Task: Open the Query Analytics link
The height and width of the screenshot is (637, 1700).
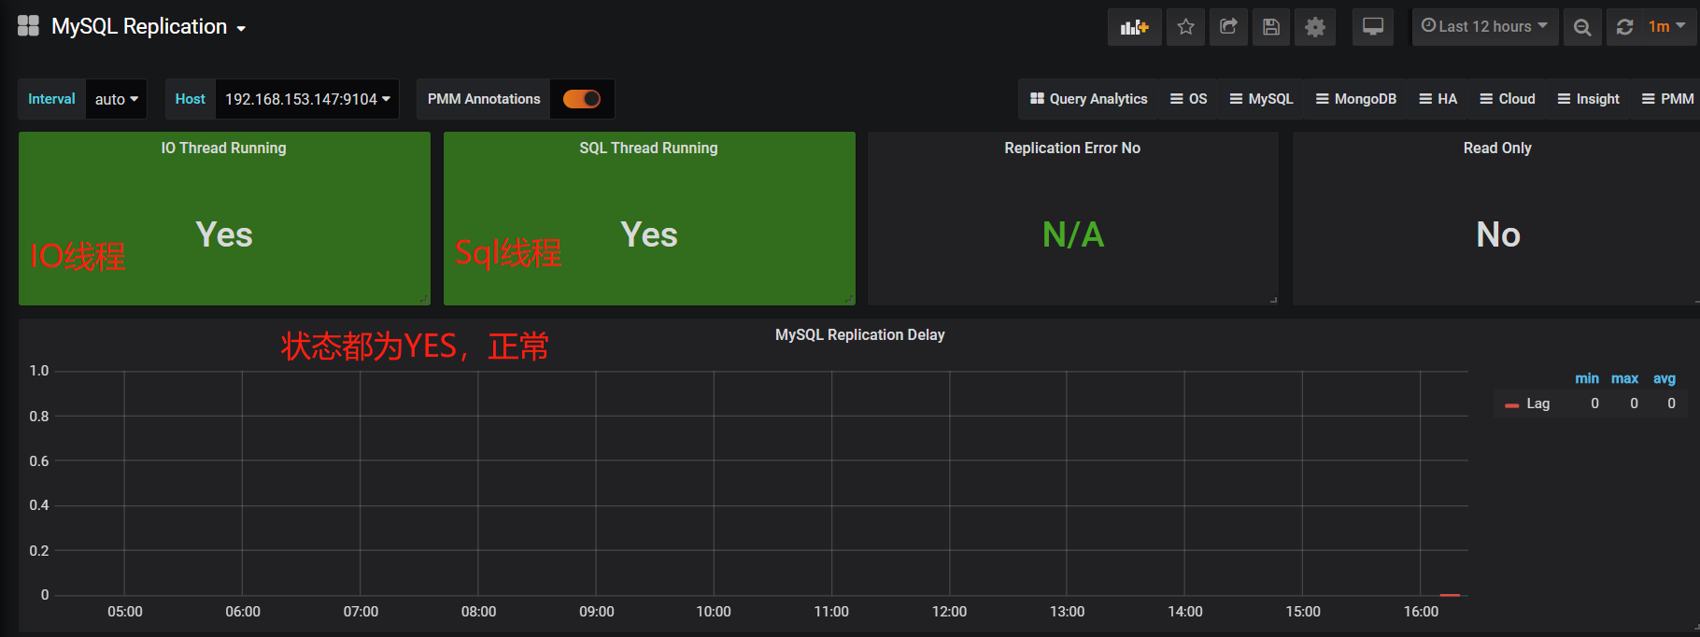Action: click(1088, 99)
